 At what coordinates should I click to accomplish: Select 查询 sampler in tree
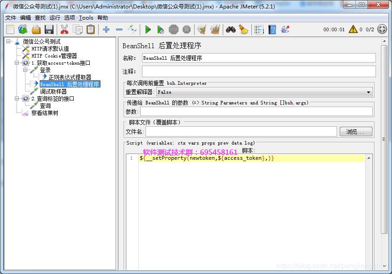(x=45, y=106)
